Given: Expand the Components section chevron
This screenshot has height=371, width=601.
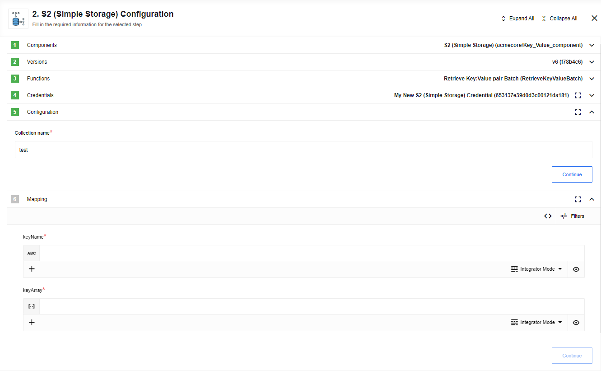Looking at the screenshot, I should [592, 45].
